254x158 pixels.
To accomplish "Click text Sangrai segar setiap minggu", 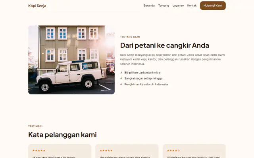I will coord(143,78).
